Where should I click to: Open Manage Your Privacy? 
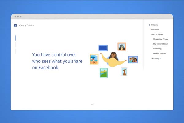(x=160, y=39)
